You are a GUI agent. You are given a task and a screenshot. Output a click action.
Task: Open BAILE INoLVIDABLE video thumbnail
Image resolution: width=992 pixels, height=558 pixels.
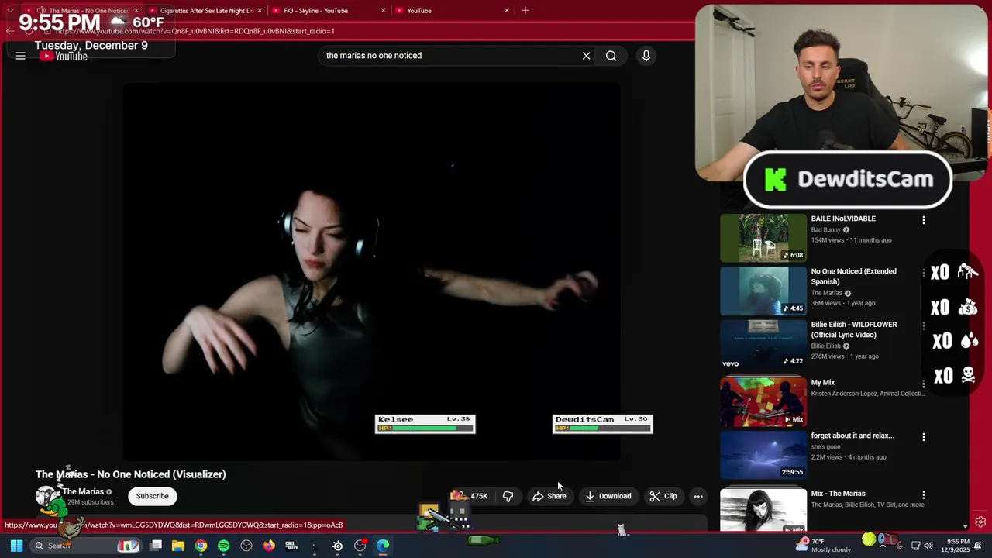[763, 238]
